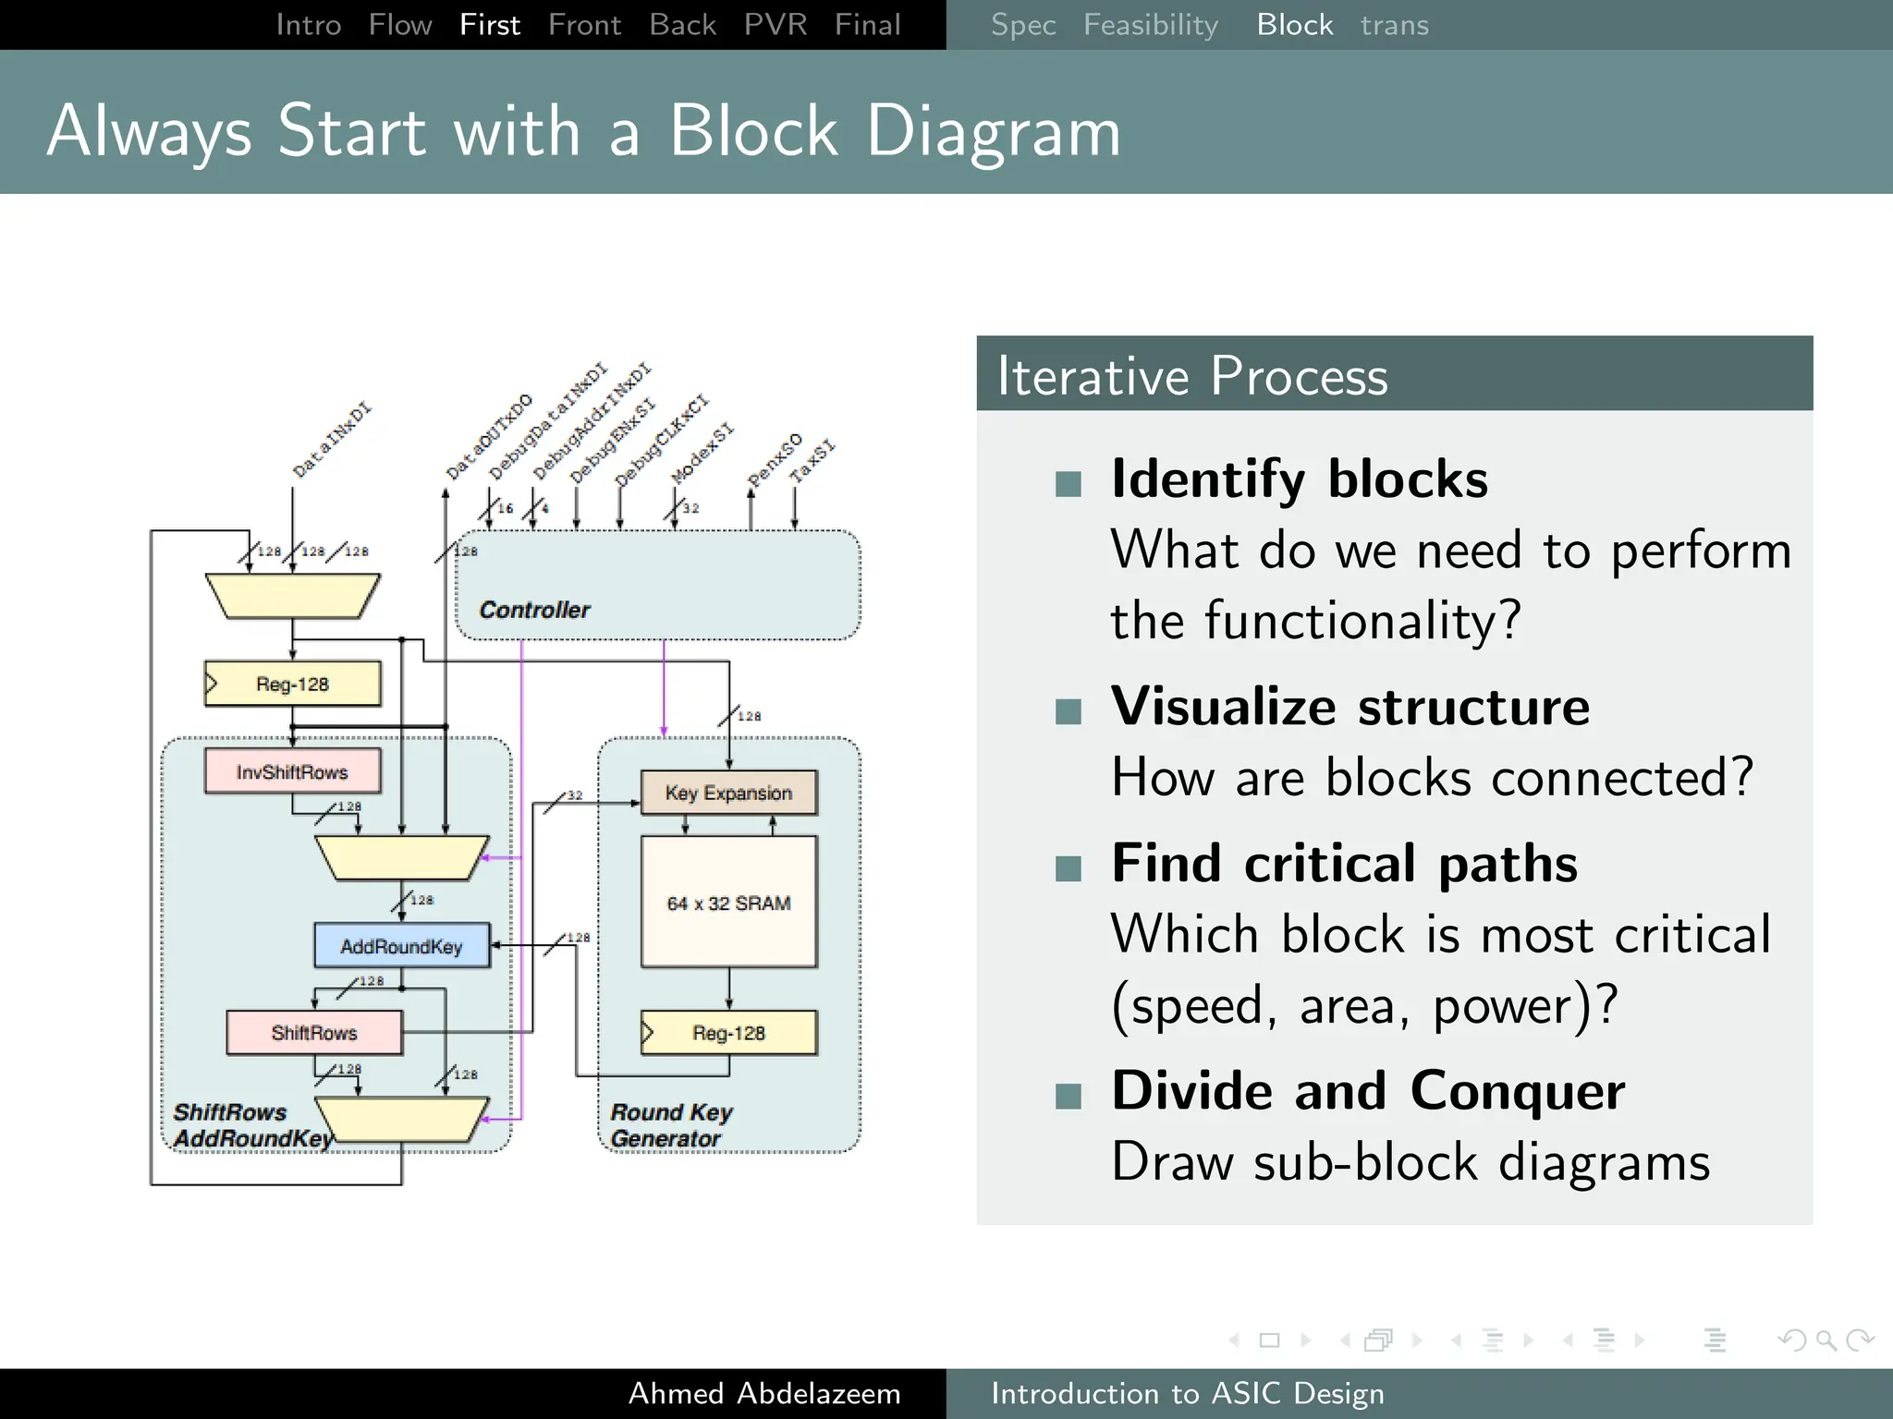Screen dimensions: 1893x1419
Task: Click the Identify blocks bullet heading
Action: point(1300,479)
